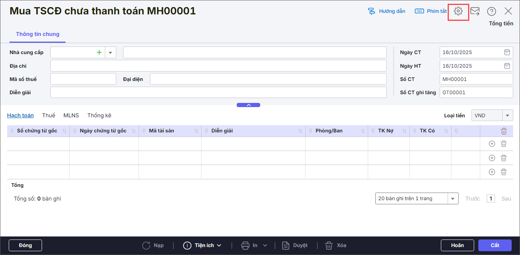
Task: Pin the Diễn giải column
Action: [x=206, y=131]
